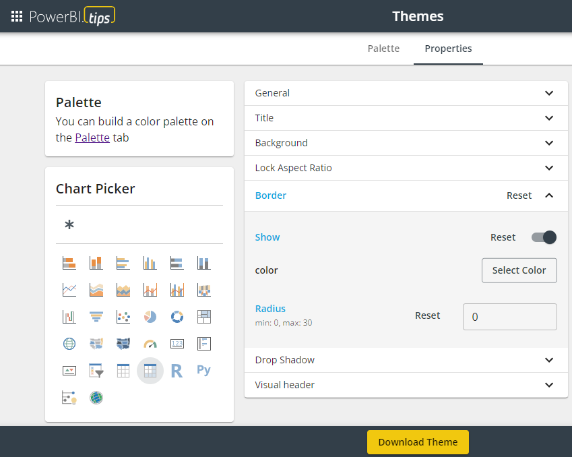Toggle the border Show switch
The image size is (572, 457).
coord(544,237)
